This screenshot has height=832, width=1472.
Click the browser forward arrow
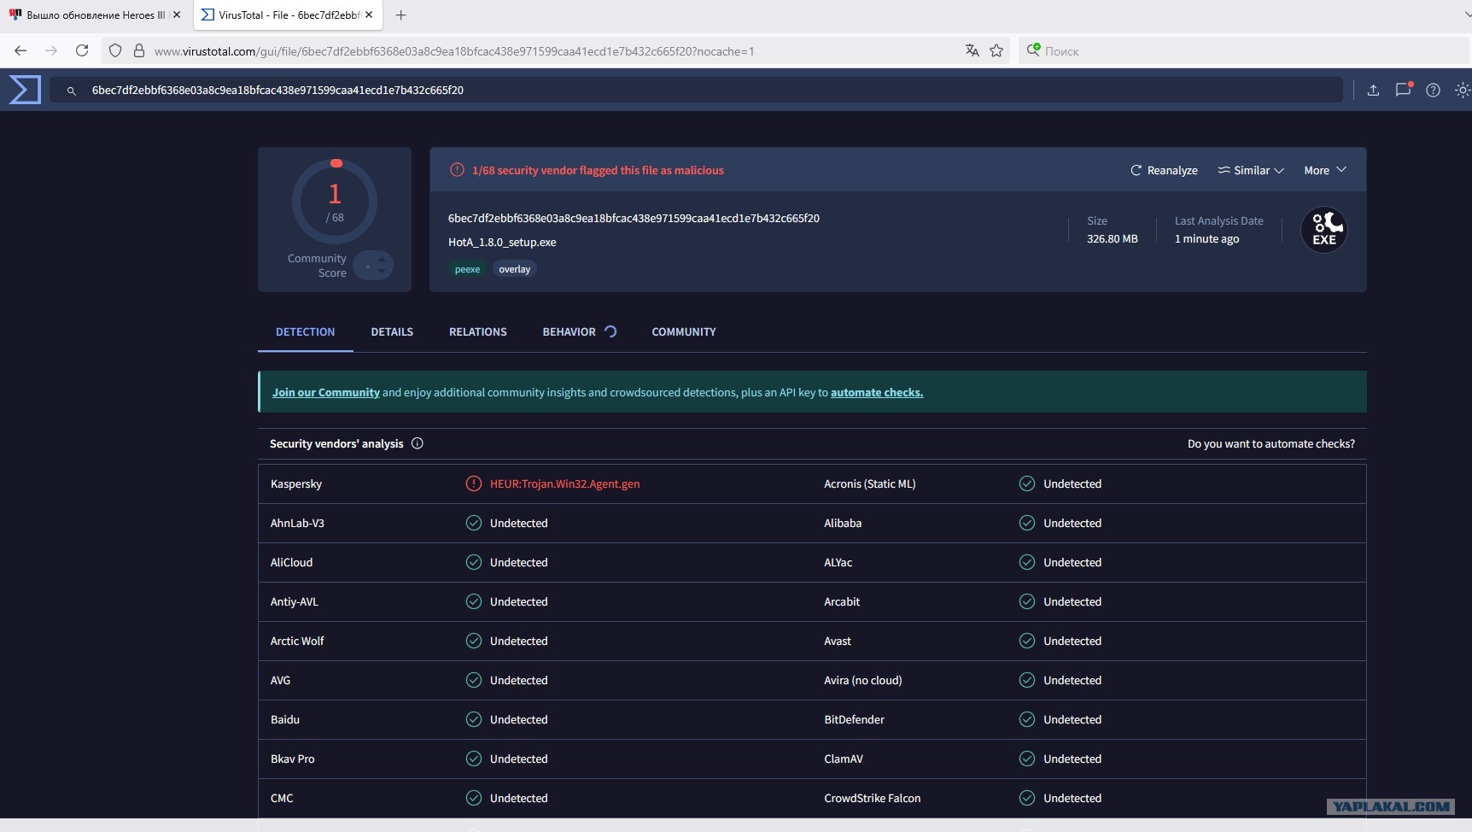[x=51, y=50]
